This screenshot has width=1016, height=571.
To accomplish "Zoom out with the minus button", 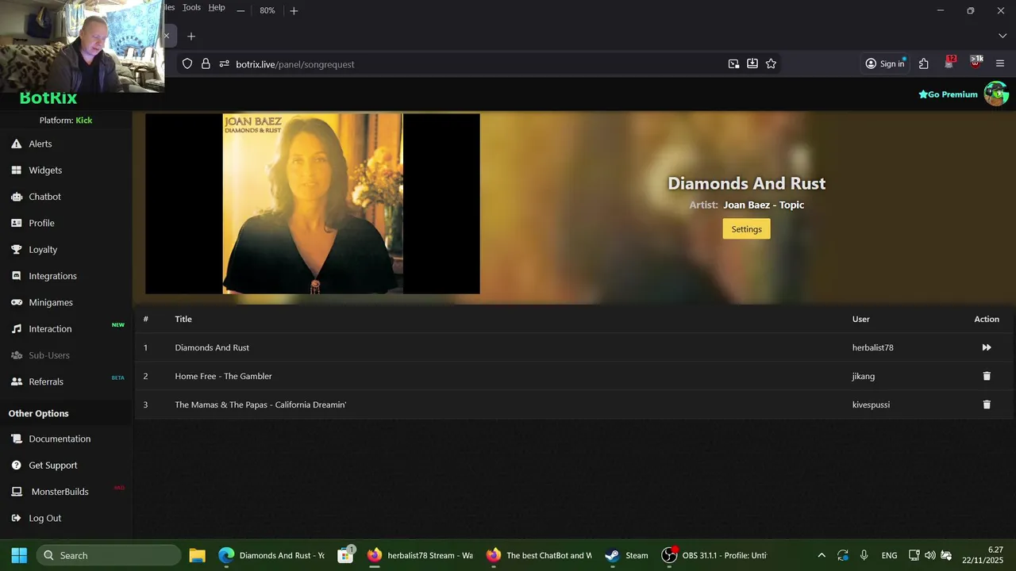I will pos(241,10).
